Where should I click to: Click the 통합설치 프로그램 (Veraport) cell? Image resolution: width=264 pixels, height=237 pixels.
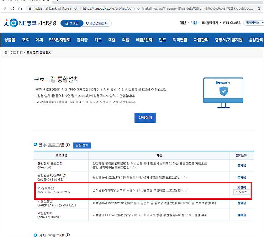pos(61,165)
